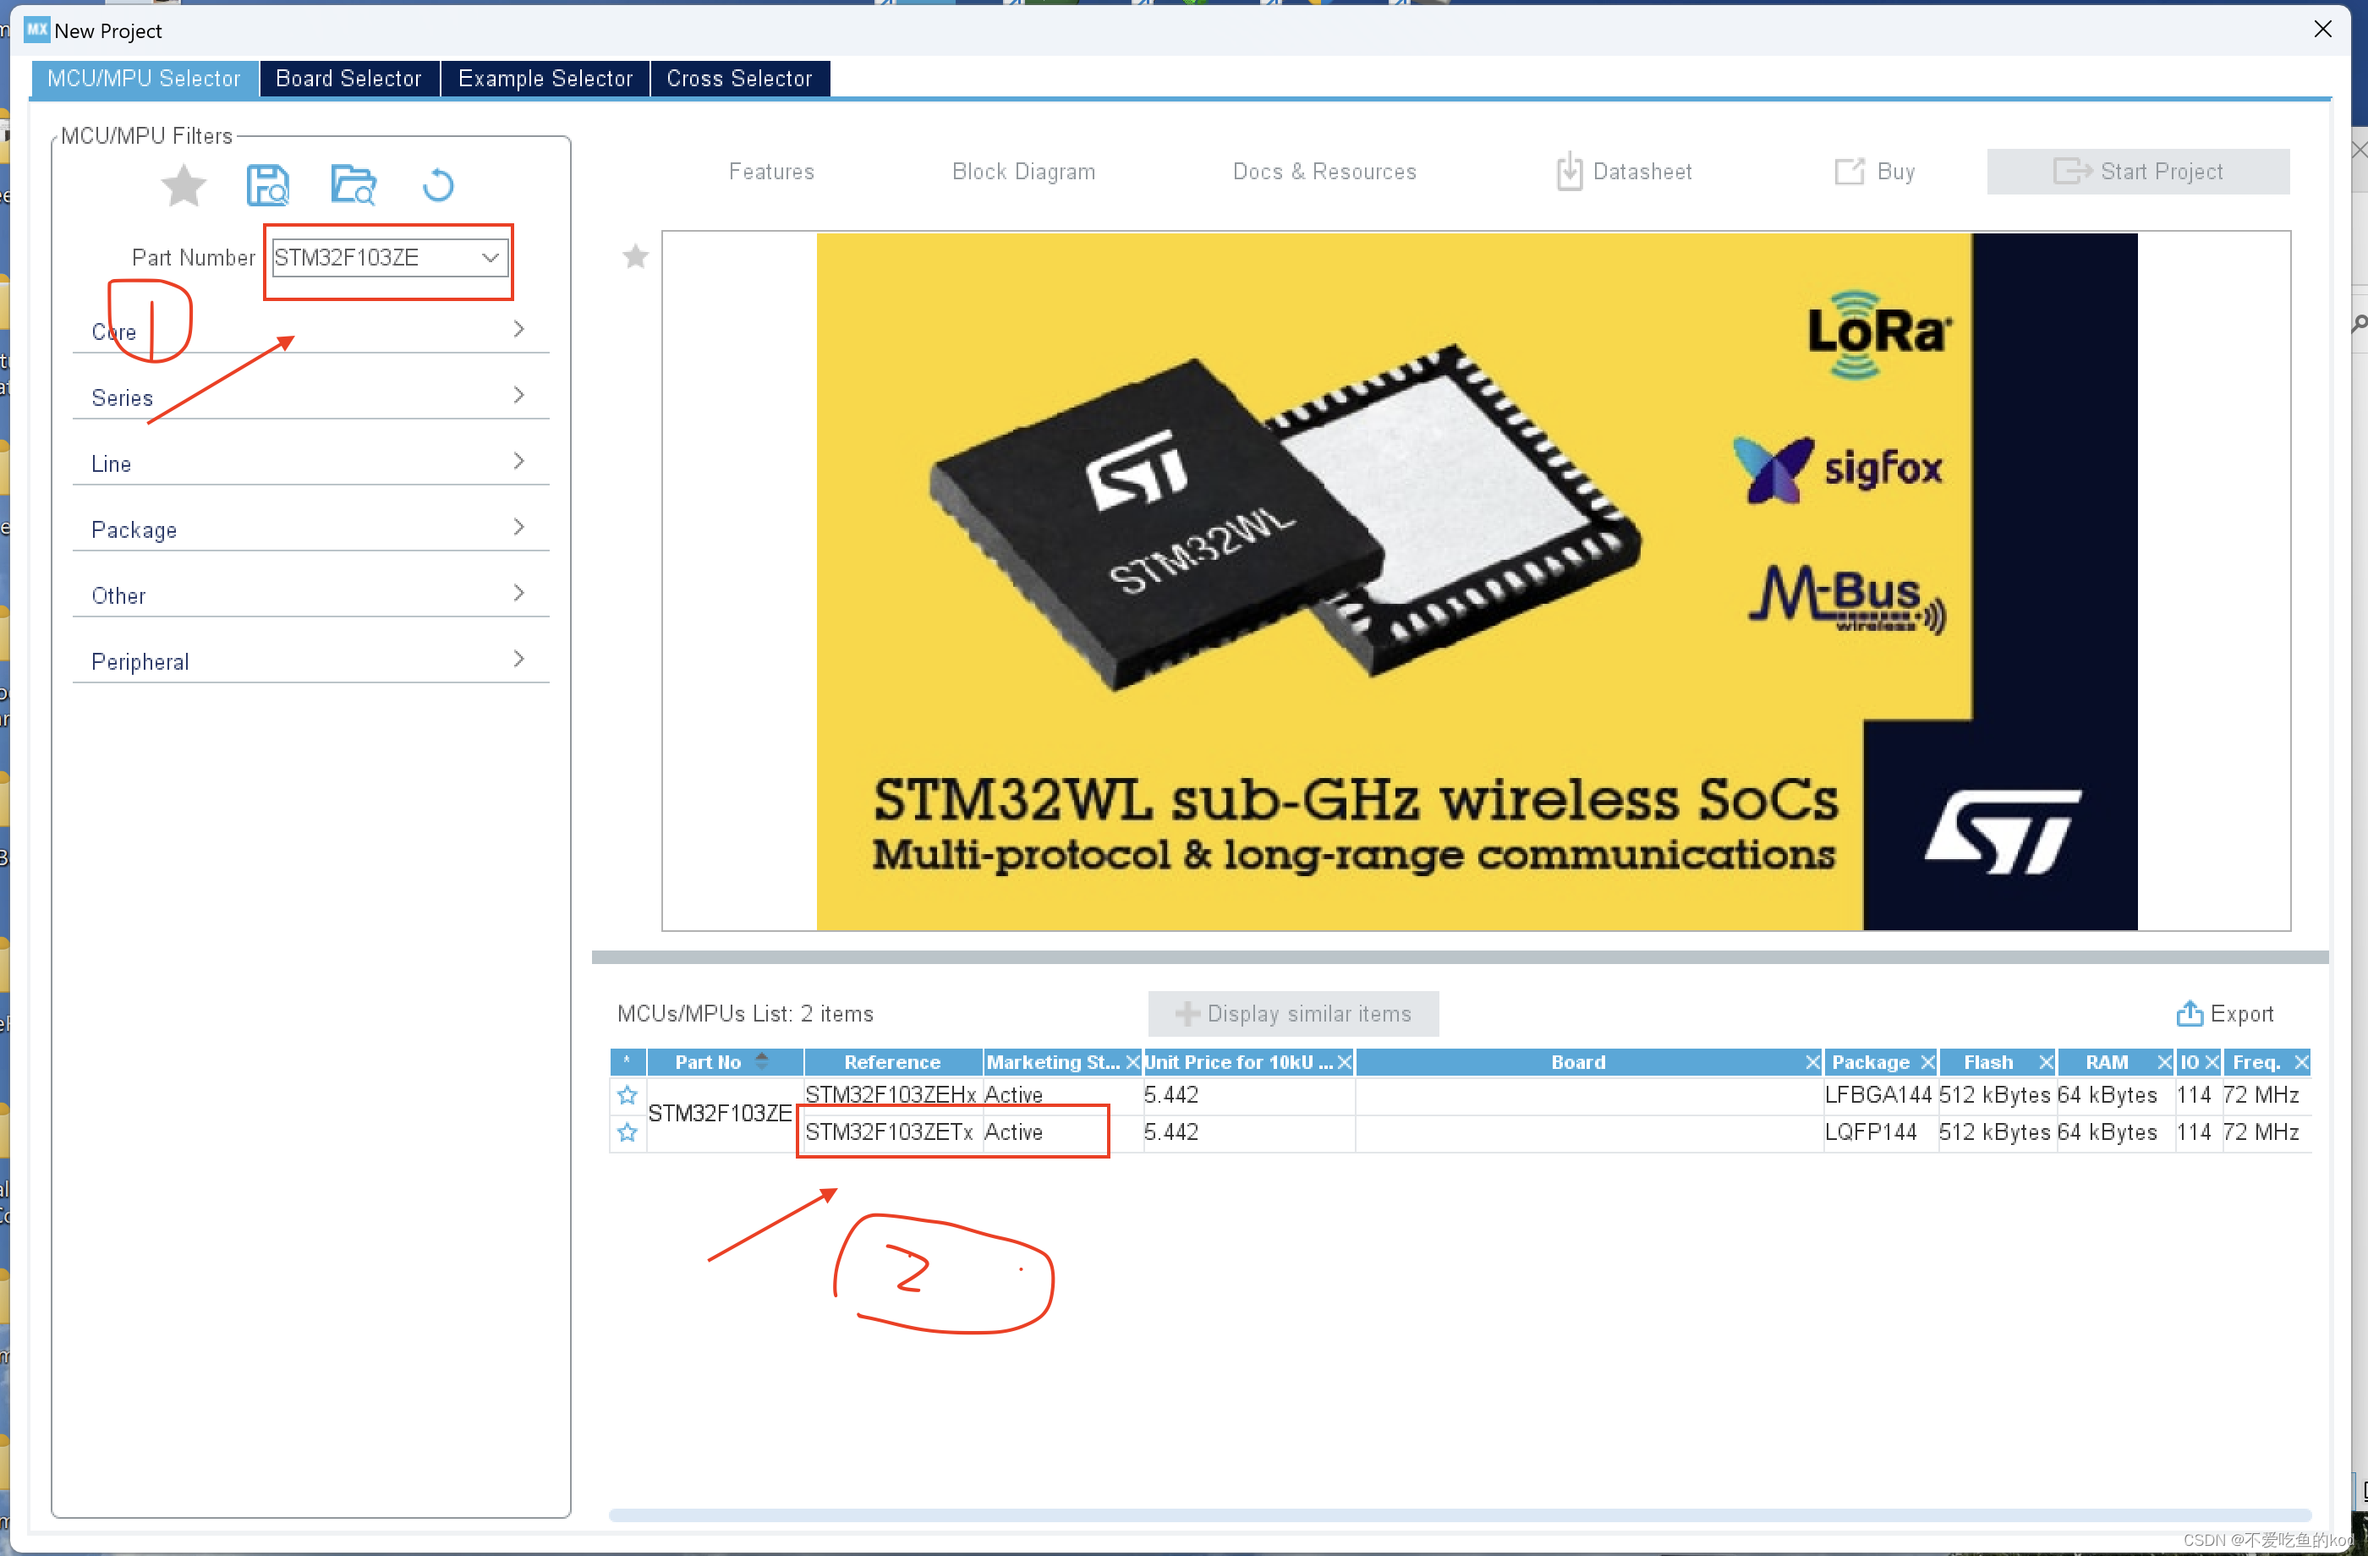The image size is (2368, 1556).
Task: Open the Part Number dropdown
Action: pos(490,257)
